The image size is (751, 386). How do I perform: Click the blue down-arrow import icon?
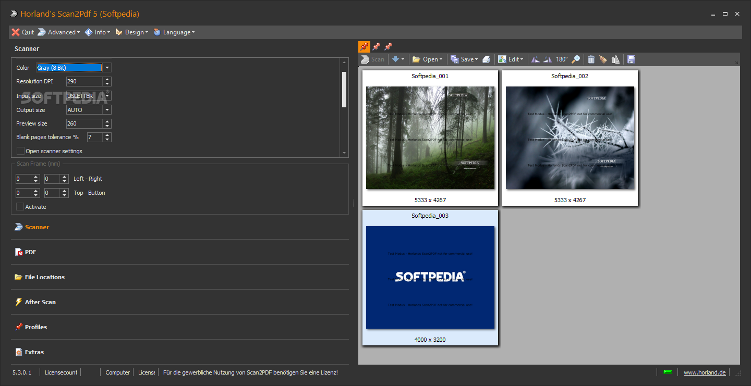point(395,59)
